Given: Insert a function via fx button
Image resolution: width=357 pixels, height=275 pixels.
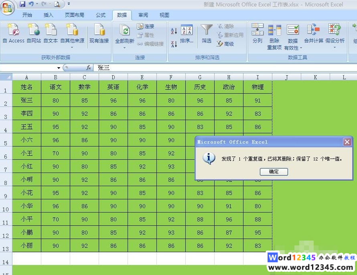Looking at the screenshot, I should 89,68.
